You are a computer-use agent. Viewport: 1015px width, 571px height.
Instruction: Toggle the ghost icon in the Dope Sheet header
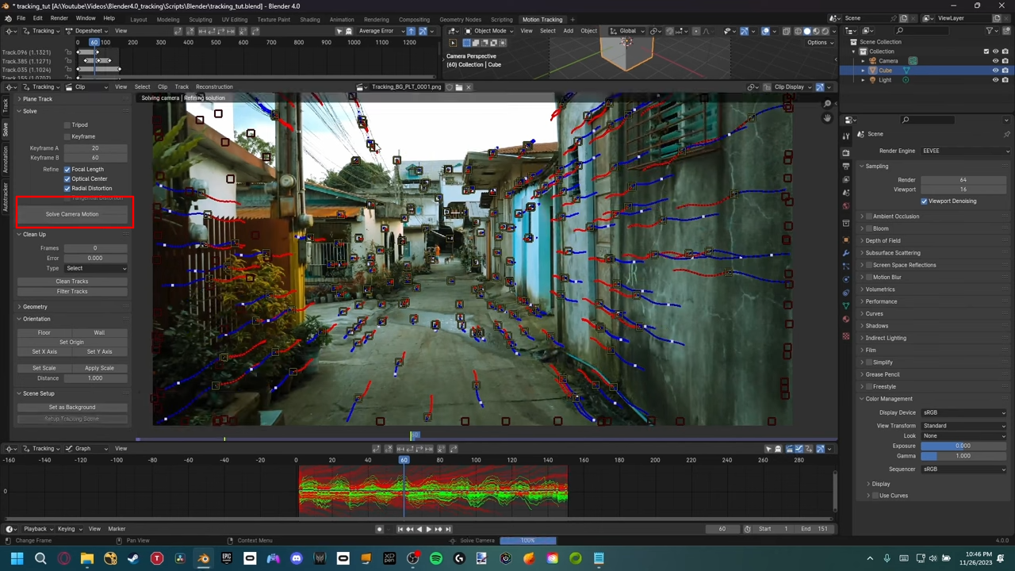click(349, 31)
